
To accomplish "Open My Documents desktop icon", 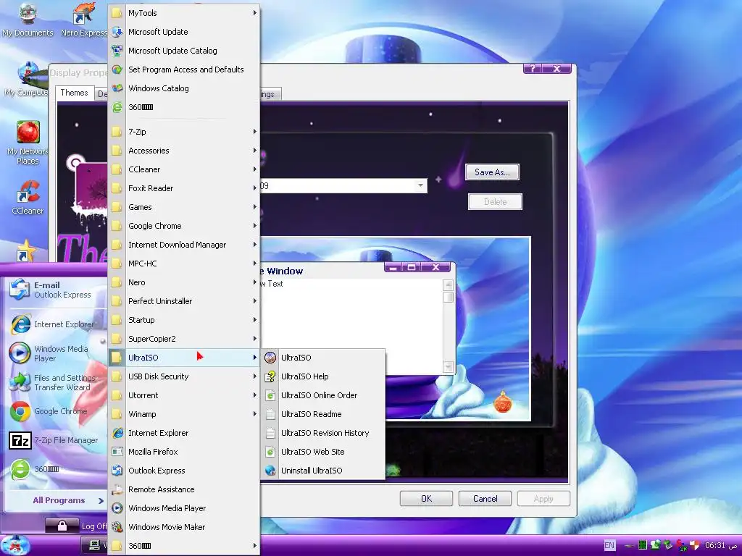I will (x=28, y=20).
